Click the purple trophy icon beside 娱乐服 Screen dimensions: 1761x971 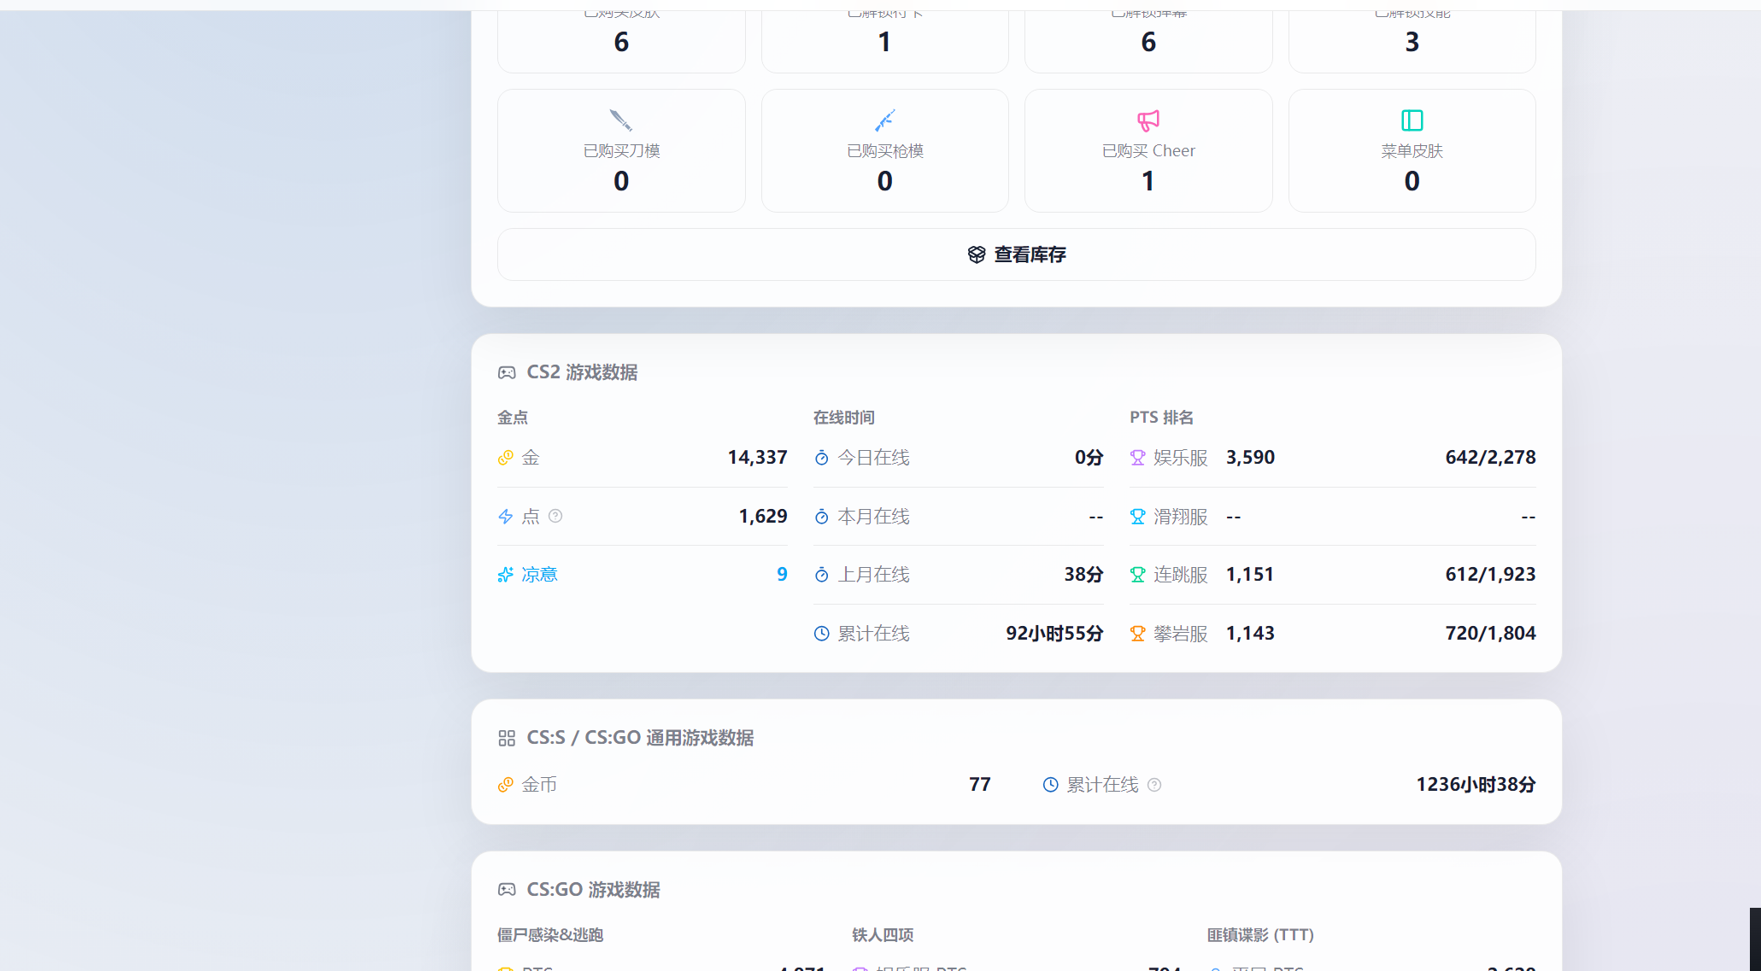click(1137, 458)
